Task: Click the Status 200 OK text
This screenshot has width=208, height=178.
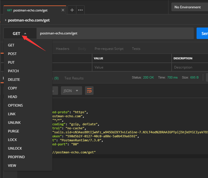Action: tap(143, 77)
